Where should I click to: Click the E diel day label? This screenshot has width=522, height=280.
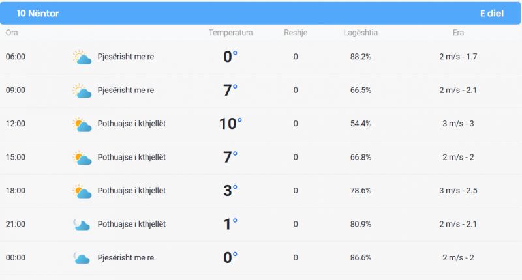(x=492, y=13)
